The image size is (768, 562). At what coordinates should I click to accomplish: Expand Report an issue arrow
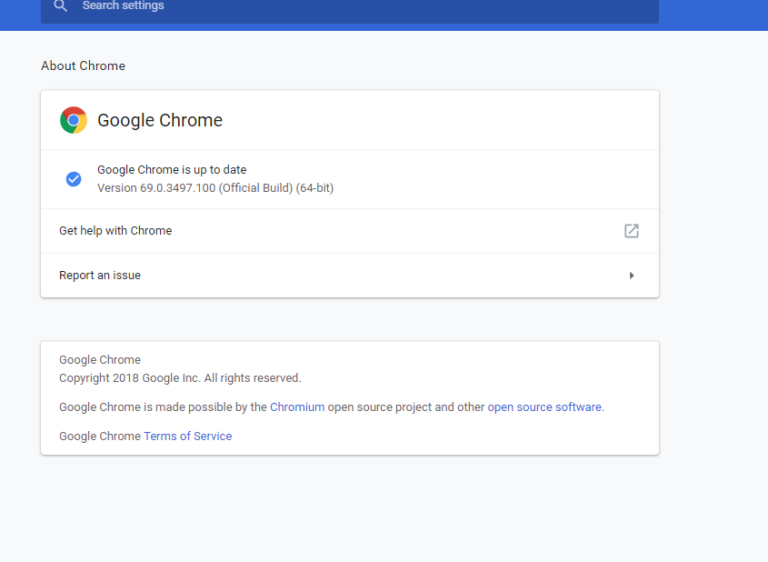click(x=632, y=276)
